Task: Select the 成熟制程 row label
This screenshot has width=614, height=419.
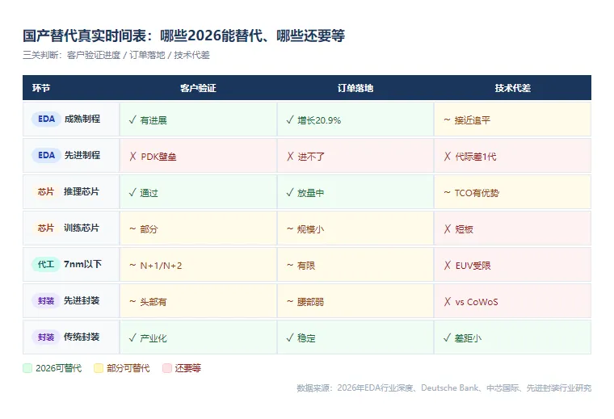Action: coord(82,119)
